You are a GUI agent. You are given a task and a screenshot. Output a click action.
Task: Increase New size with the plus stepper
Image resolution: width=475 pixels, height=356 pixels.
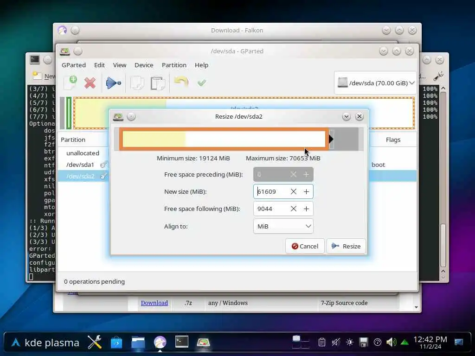click(306, 191)
